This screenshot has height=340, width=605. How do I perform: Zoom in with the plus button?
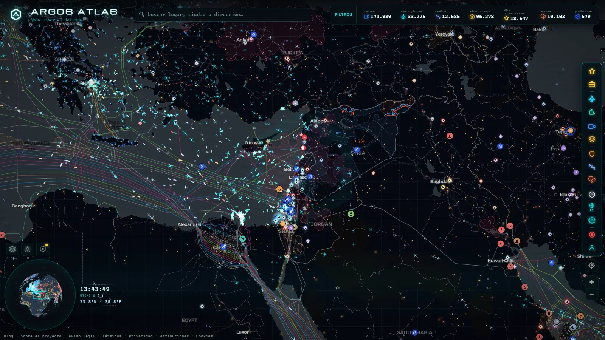click(x=592, y=282)
